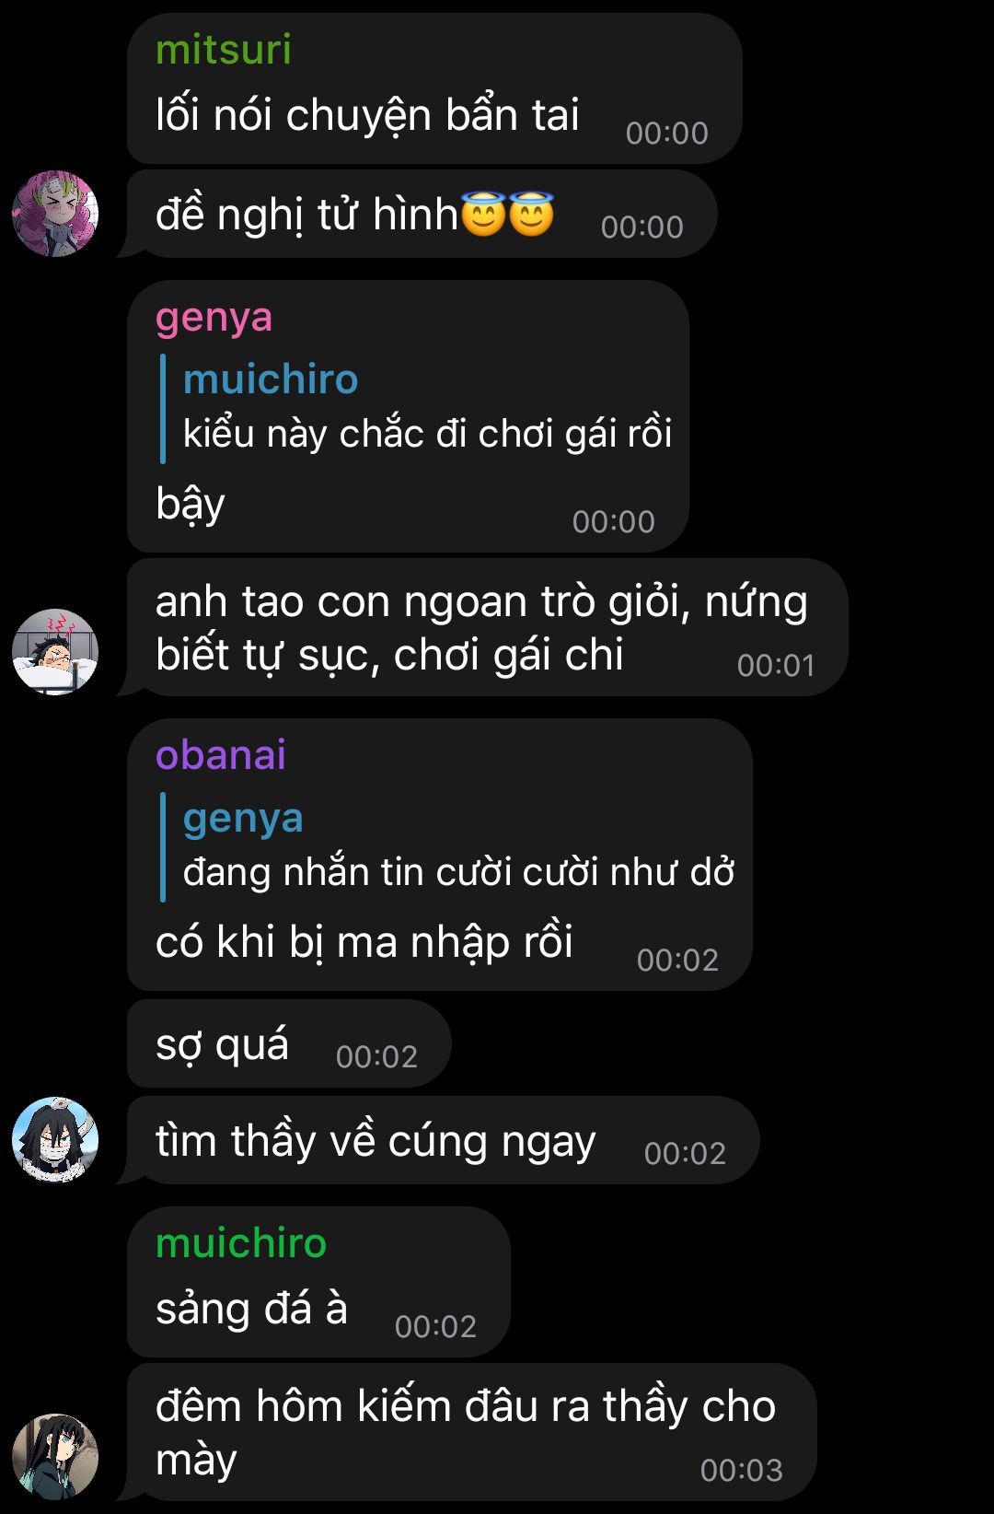Tap muichiro's avatar at the bottom
Viewport: 994px width, 1514px height.
tap(55, 1457)
